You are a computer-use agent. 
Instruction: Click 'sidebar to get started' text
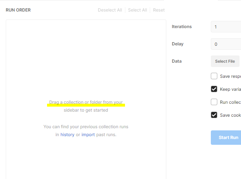(86, 110)
